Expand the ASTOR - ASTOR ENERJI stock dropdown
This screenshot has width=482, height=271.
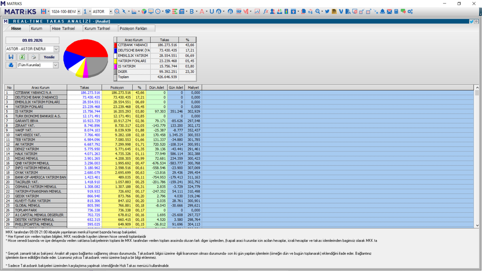coord(56,49)
